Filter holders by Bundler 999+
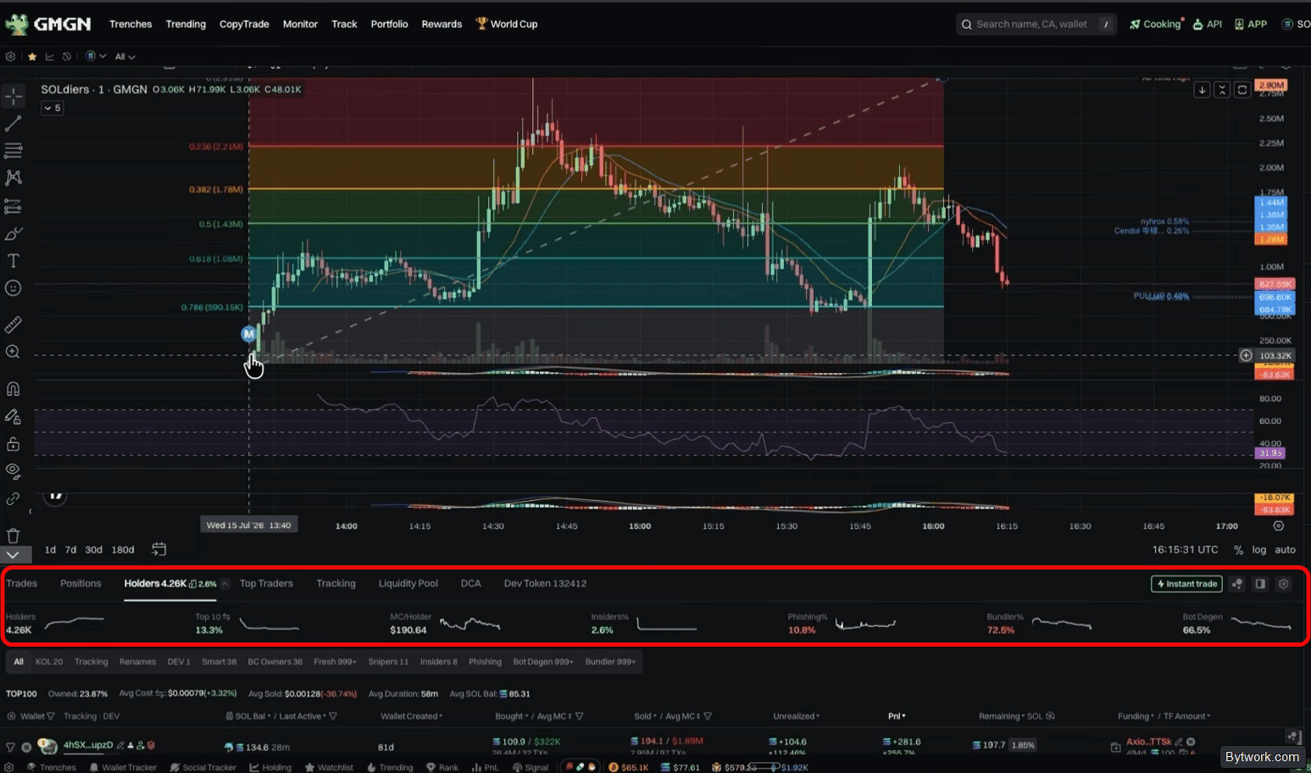 pos(610,662)
